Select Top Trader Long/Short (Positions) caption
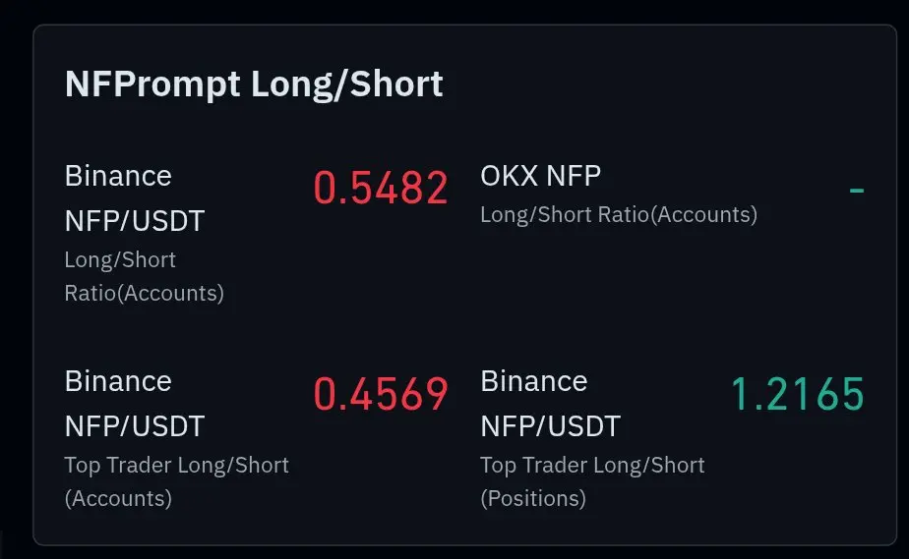 (x=592, y=481)
